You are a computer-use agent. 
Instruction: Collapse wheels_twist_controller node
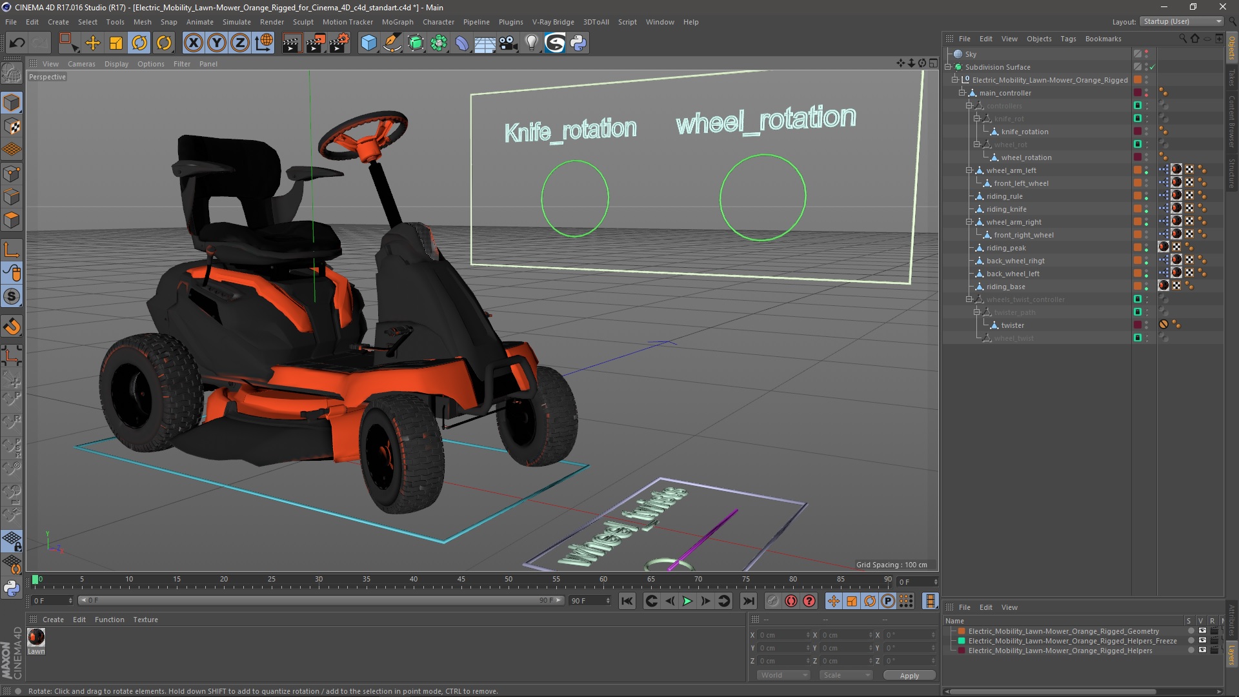click(x=969, y=299)
